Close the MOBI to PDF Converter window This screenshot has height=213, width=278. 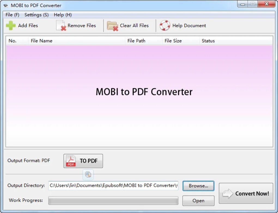pos(267,4)
